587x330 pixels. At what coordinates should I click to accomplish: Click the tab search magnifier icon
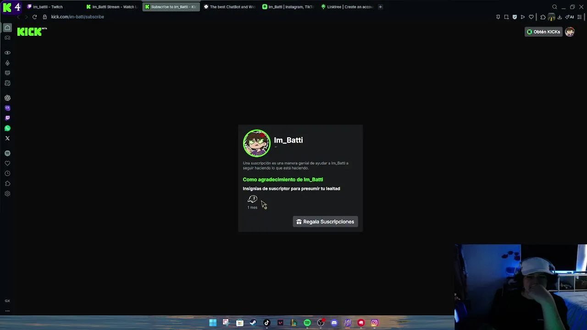click(554, 7)
